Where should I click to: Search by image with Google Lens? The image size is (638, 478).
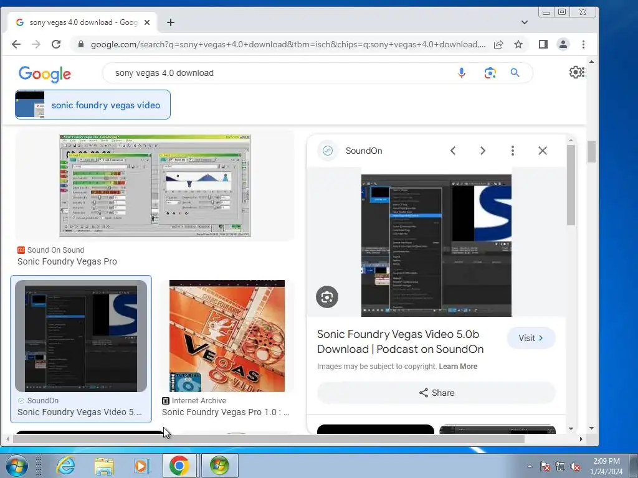click(x=490, y=73)
